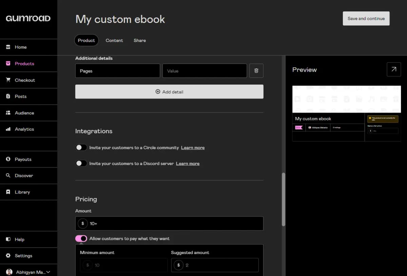407x276 pixels.
Task: Click the Audience people icon in sidebar
Action: click(8, 113)
